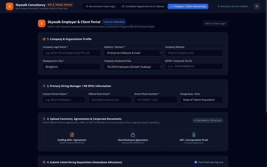This screenshot has width=267, height=167.
Task: Click Company Legal Name input field
Action: click(x=72, y=53)
